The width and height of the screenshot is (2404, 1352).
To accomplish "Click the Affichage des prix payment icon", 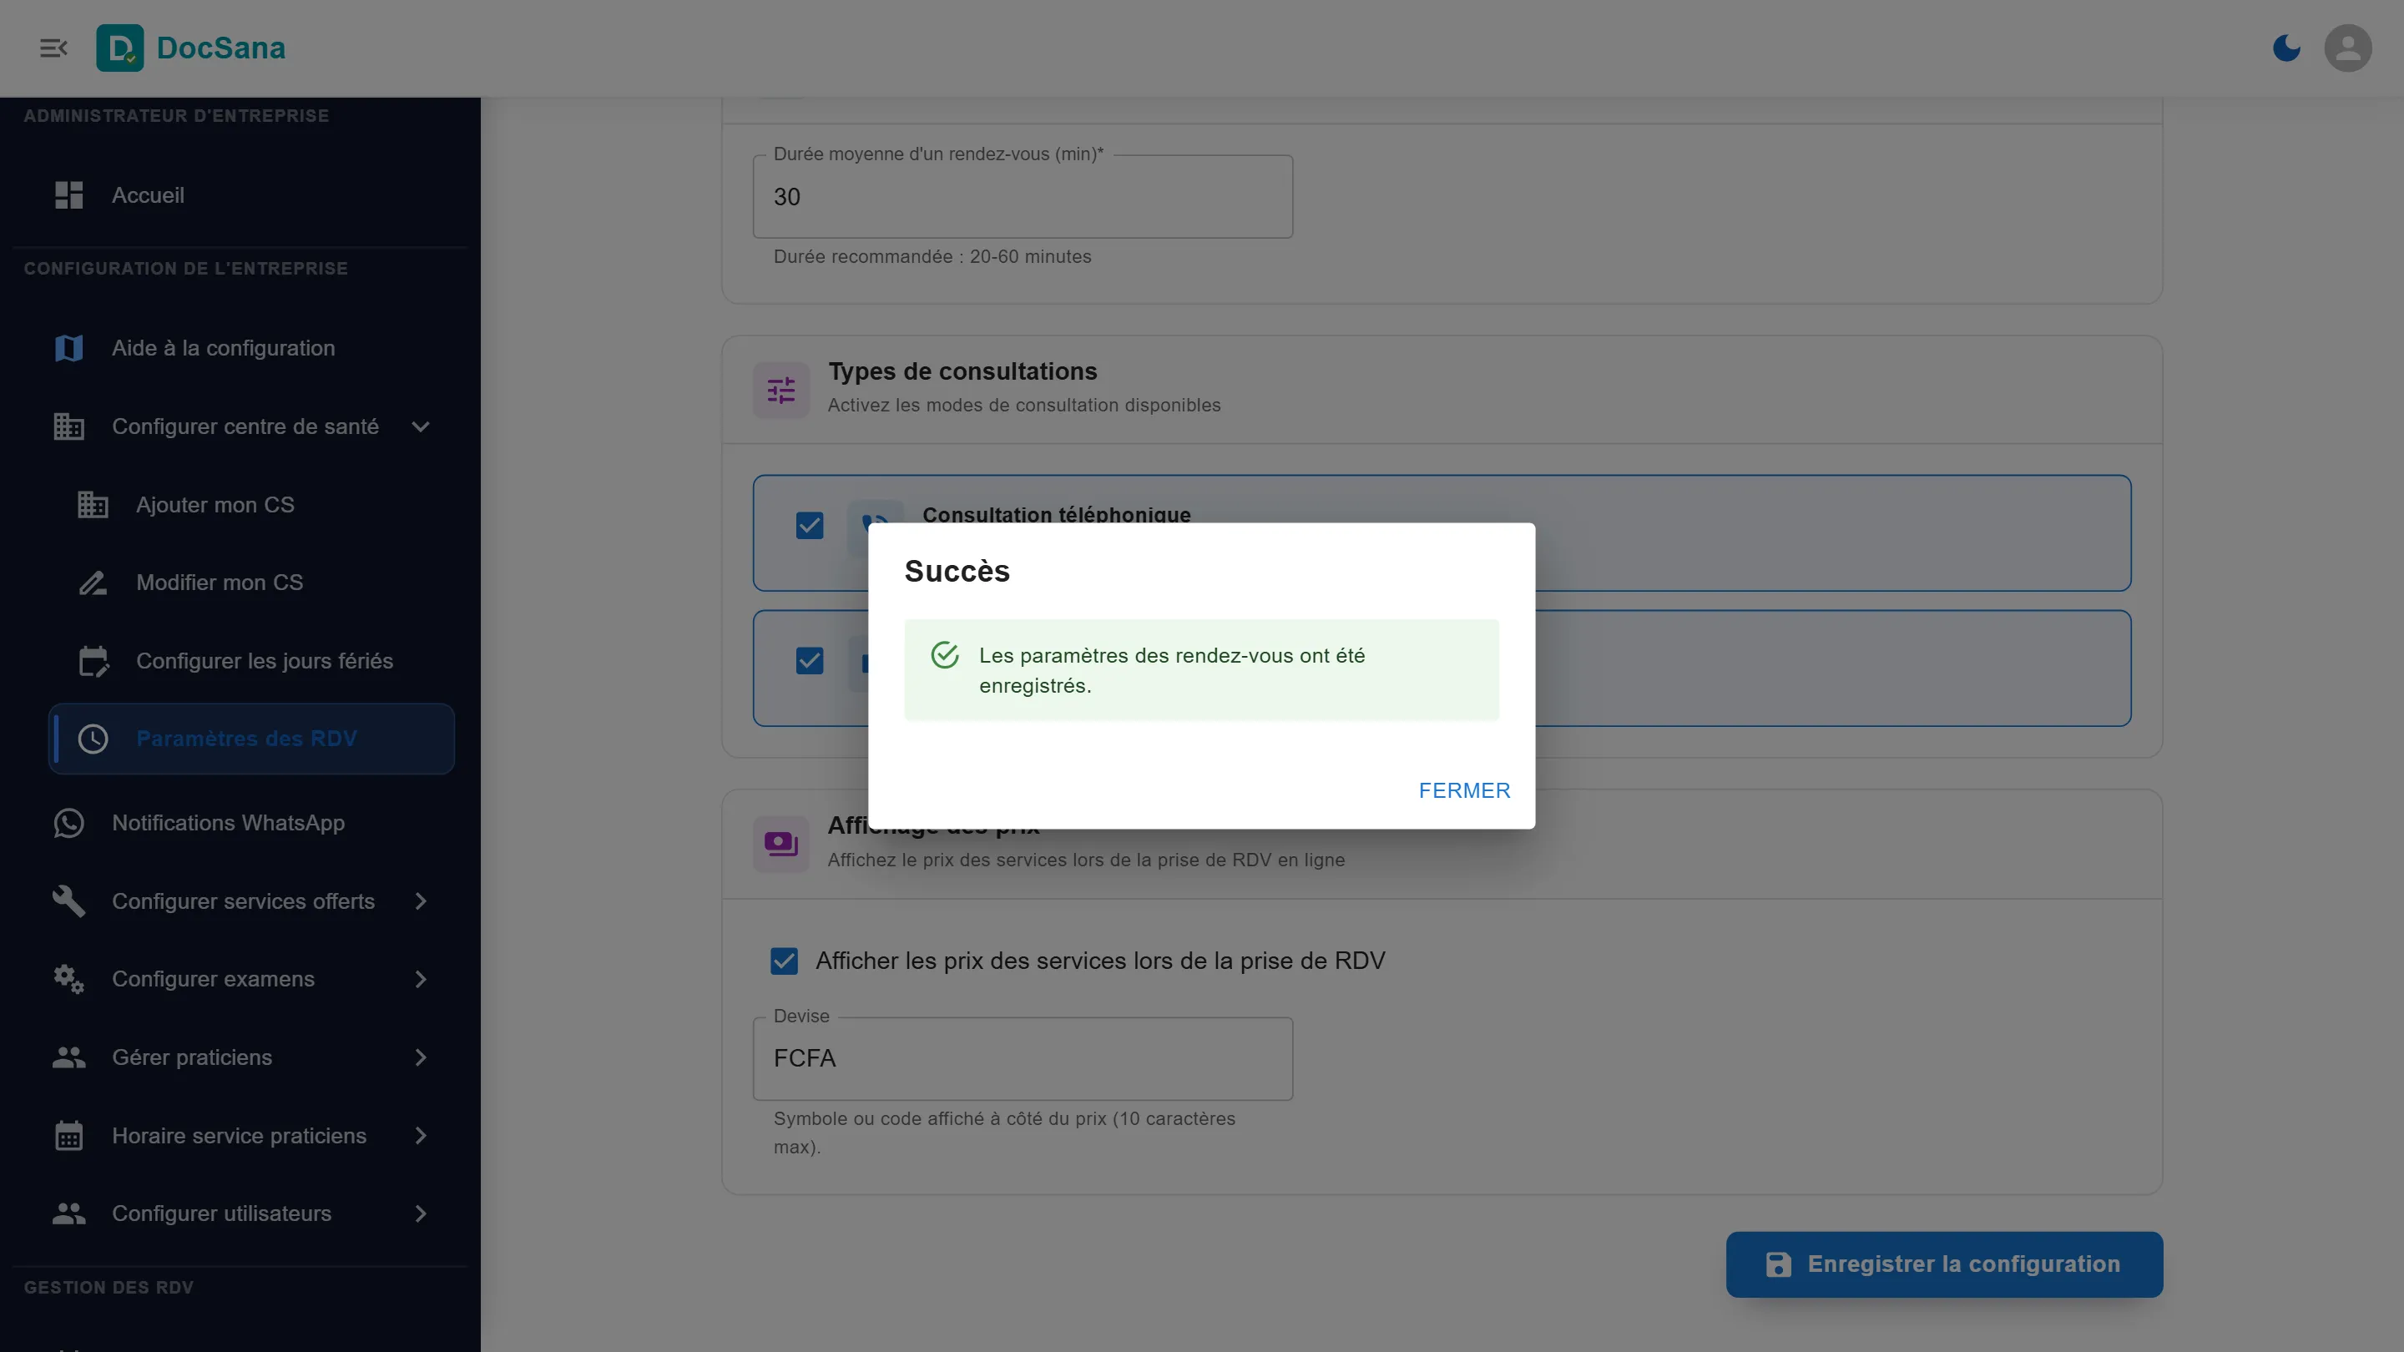I will [x=781, y=845].
